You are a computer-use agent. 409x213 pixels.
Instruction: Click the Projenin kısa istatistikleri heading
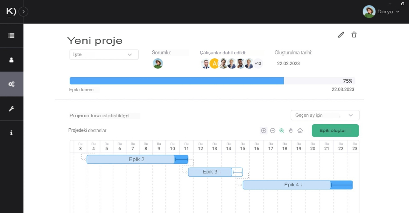point(99,116)
